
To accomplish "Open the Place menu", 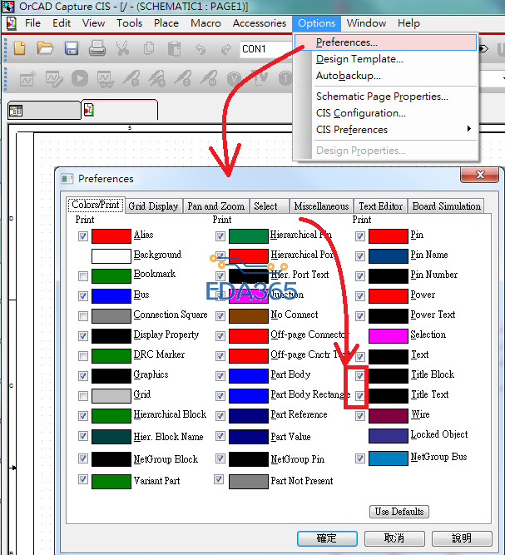I will click(x=166, y=23).
